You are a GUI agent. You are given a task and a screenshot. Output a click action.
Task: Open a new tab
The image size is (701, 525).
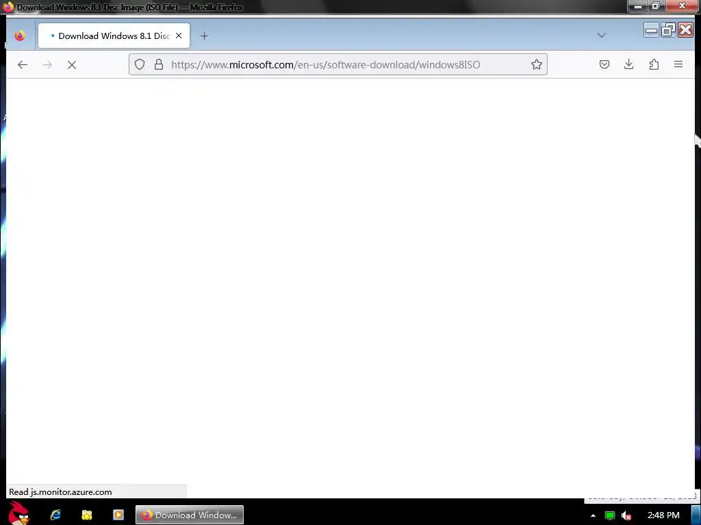[204, 36]
